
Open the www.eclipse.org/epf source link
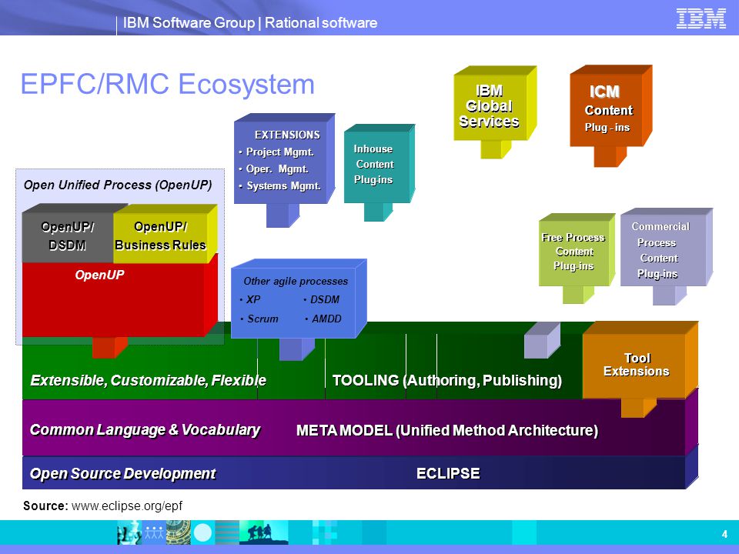point(127,506)
